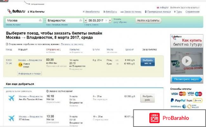Open the Москва → Владивосток train route link

(30, 60)
